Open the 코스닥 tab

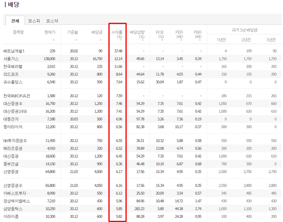coord(52,21)
